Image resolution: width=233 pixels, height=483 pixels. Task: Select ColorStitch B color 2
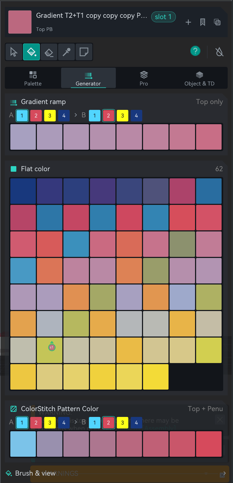click(109, 423)
